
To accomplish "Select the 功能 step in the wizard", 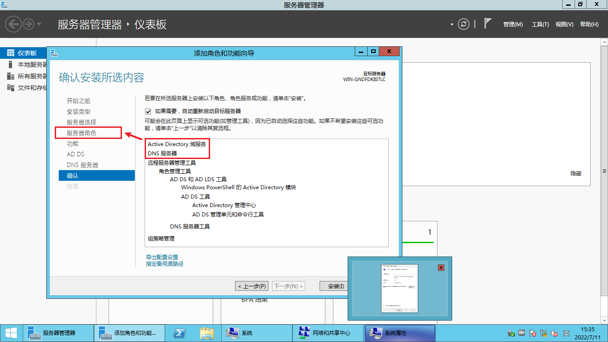I will (x=73, y=143).
